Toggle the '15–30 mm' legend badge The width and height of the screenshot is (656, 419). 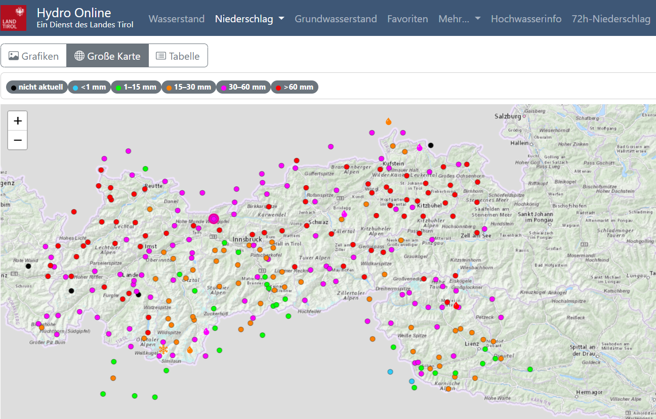[188, 87]
